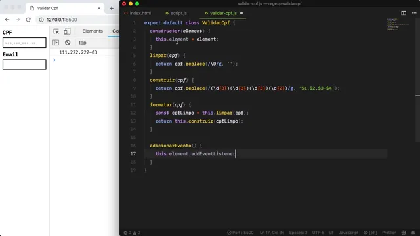Switch to the index.html editor tab

coord(138,13)
